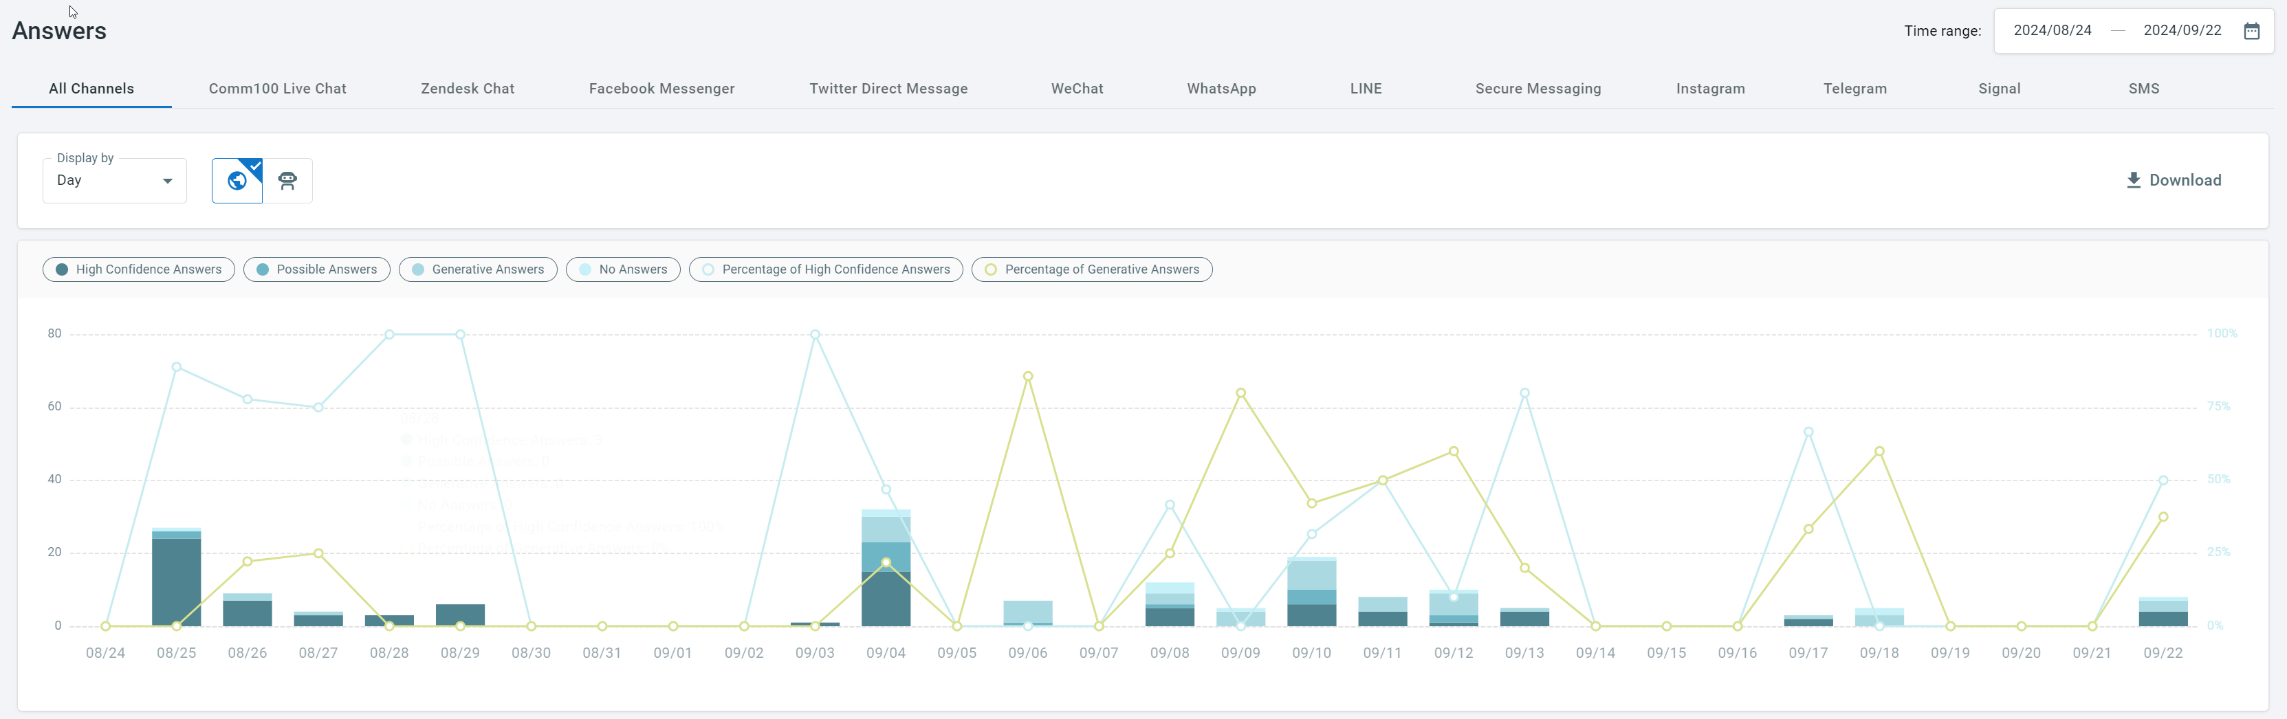This screenshot has height=719, width=2287.
Task: Click generative percentage point at 09/09
Action: click(x=1241, y=393)
